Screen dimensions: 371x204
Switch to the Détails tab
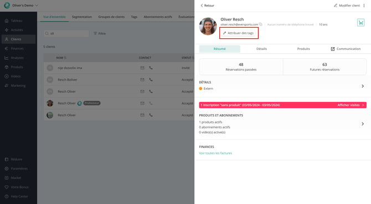[261, 49]
